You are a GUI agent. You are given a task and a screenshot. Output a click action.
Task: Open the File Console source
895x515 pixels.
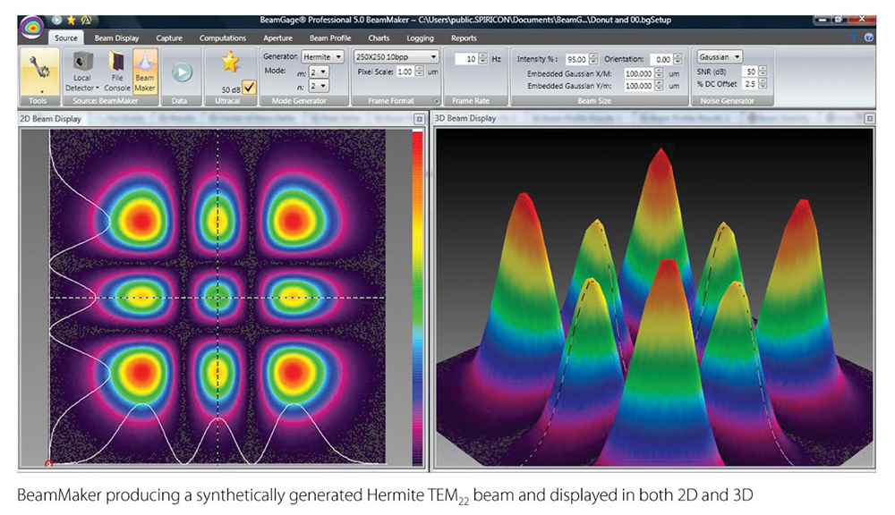tap(116, 71)
